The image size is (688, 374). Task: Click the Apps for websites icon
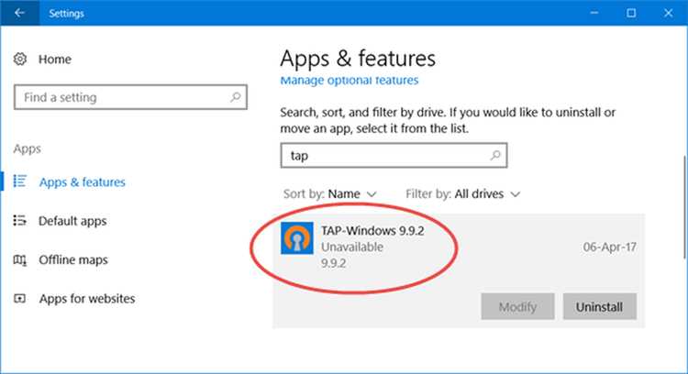20,299
